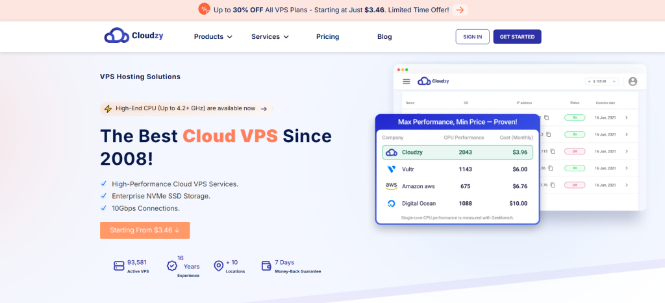Open the Products dropdown menu

pyautogui.click(x=213, y=37)
